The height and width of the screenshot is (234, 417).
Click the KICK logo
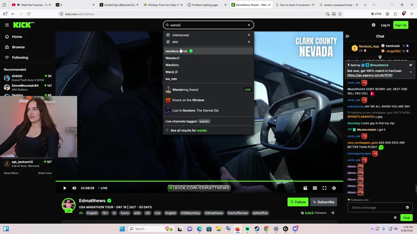click(23, 25)
